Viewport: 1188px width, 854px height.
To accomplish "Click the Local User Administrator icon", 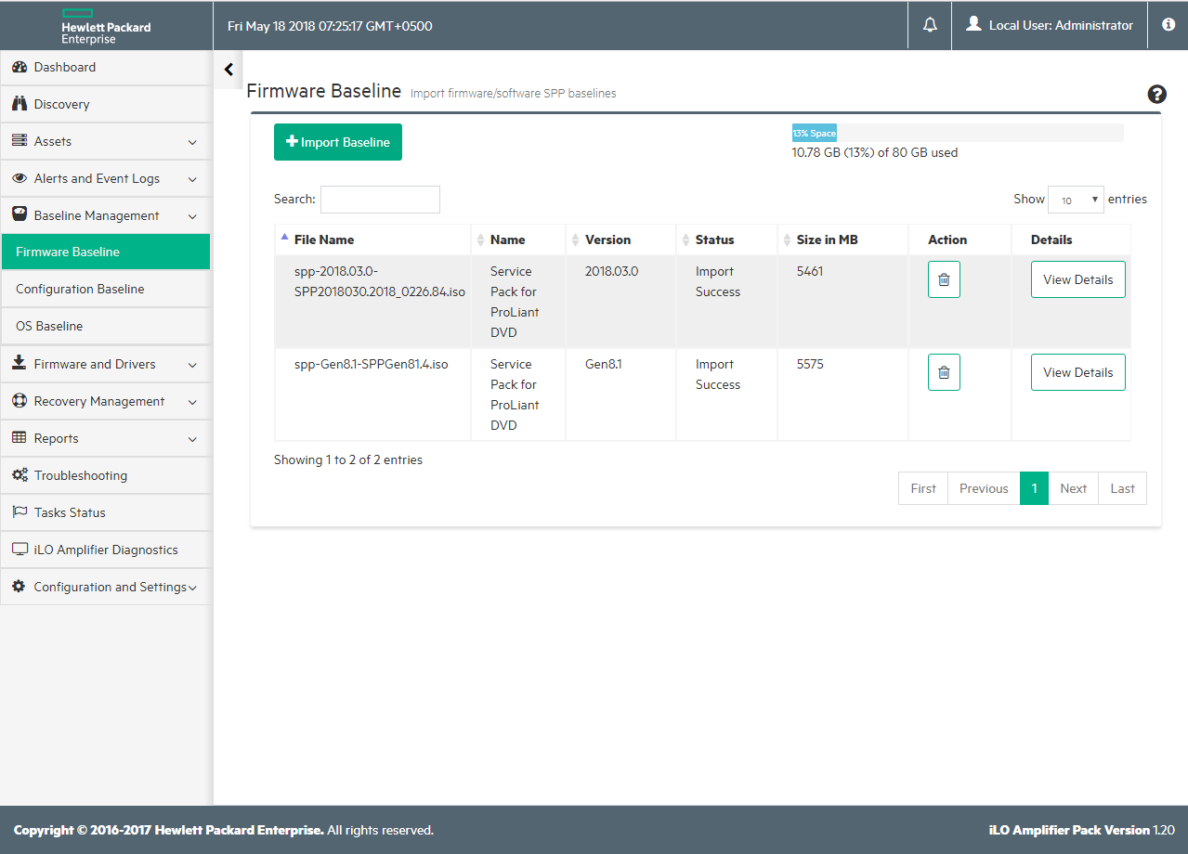I will click(973, 25).
